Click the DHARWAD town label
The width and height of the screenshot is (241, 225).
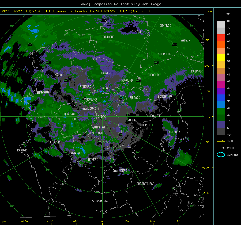(70, 114)
